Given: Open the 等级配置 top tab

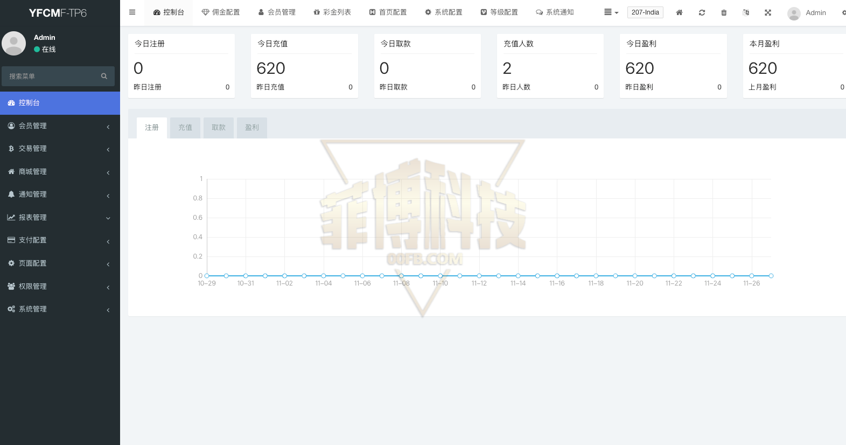Looking at the screenshot, I should [499, 12].
